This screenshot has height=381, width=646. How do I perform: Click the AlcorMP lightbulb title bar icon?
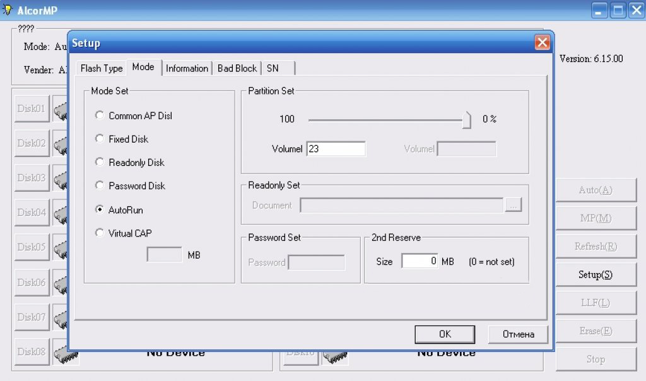(x=8, y=10)
